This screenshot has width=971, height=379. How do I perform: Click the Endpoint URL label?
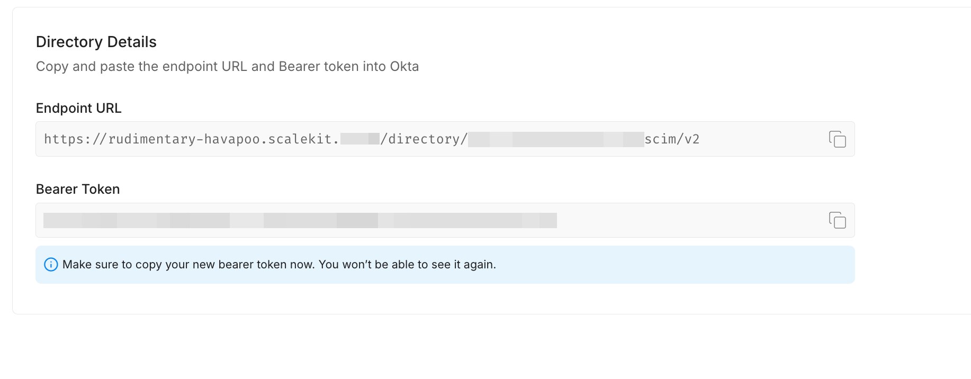[x=78, y=108]
